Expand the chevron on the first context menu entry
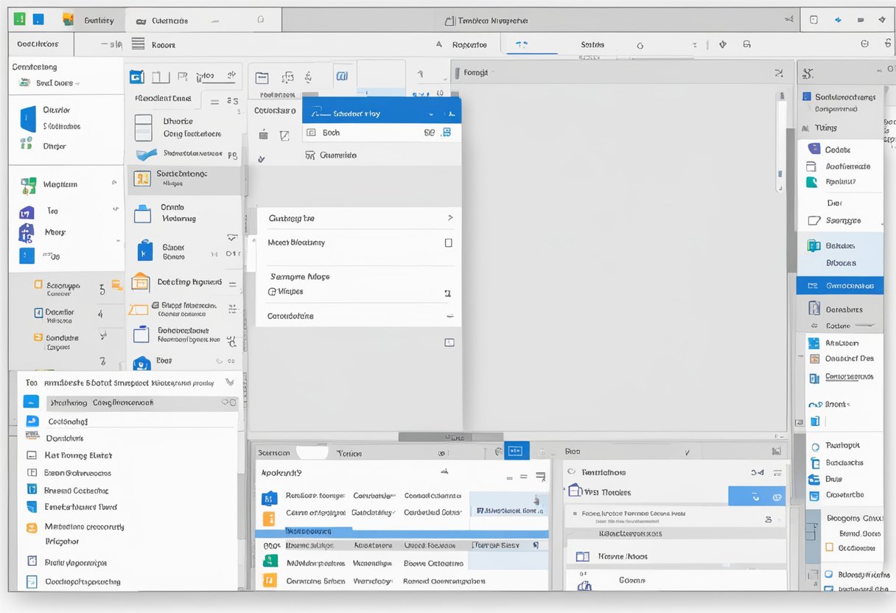Viewport: 896px width, 613px height. 450,218
